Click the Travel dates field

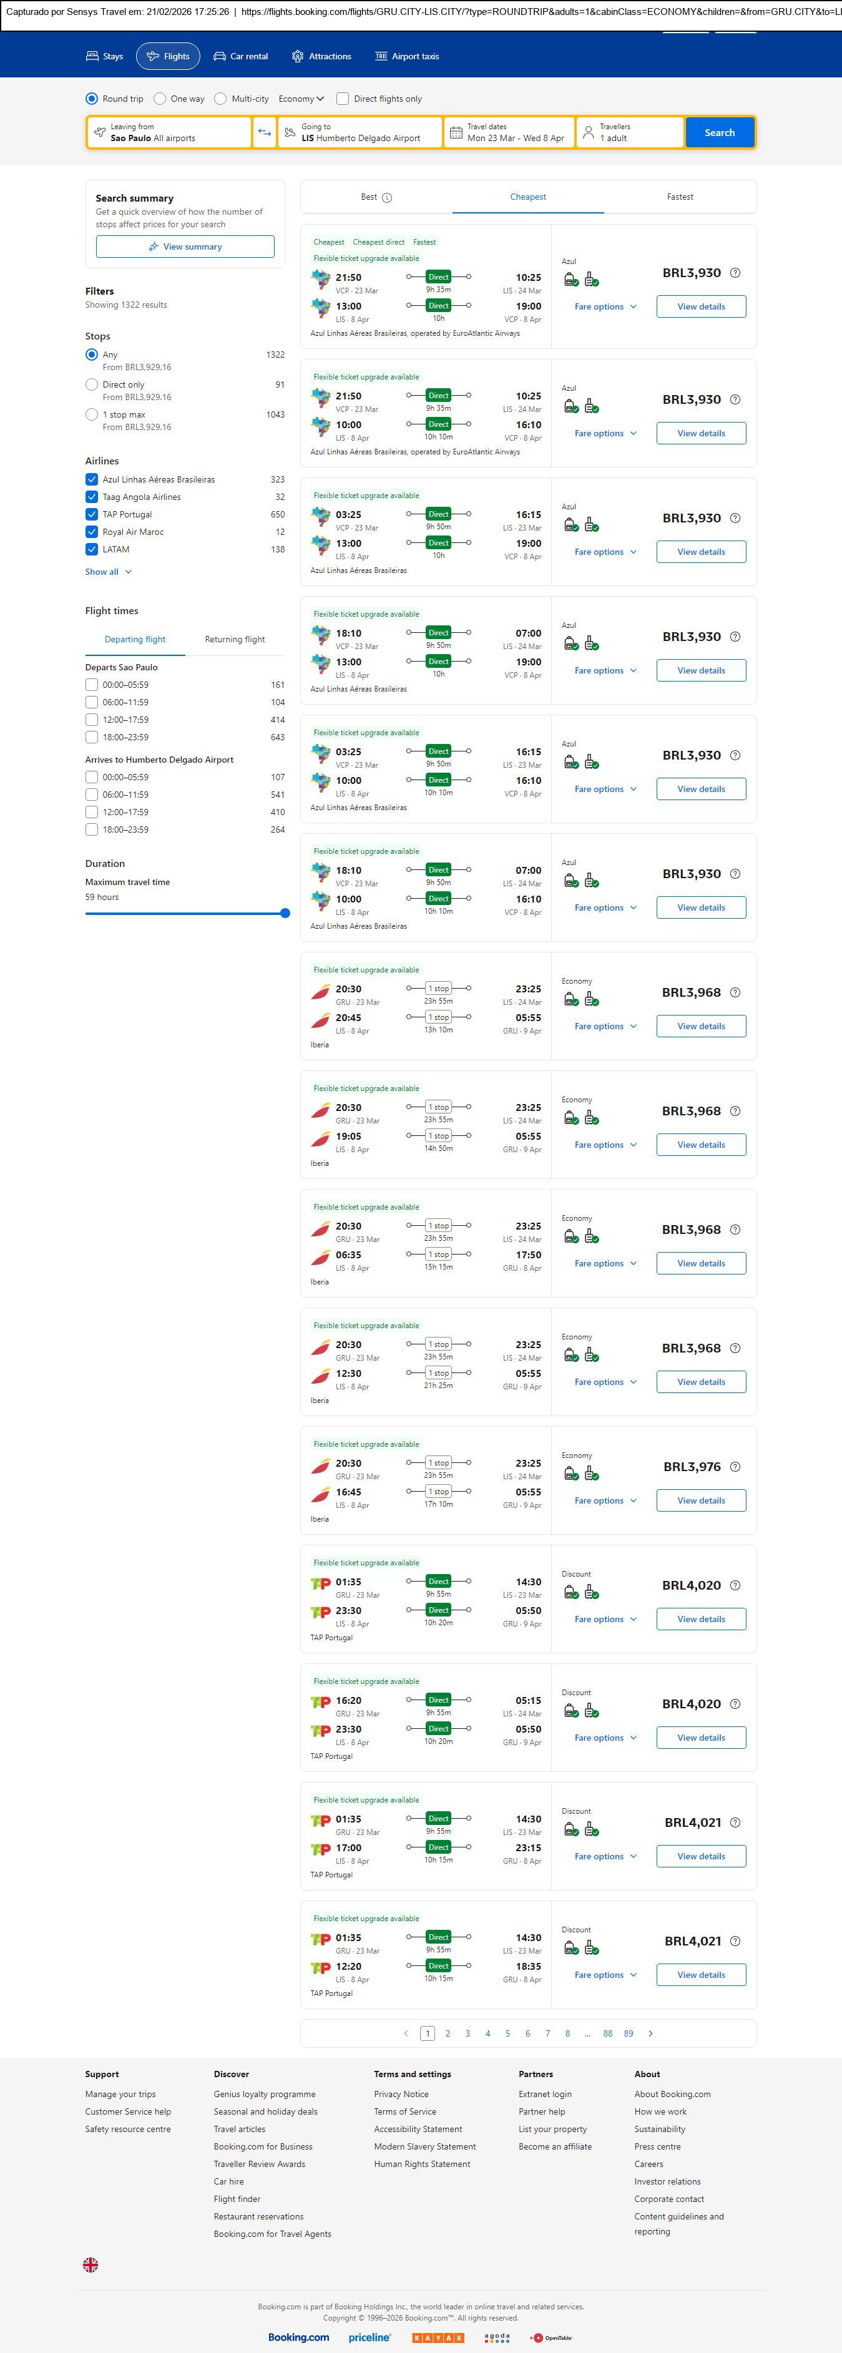pyautogui.click(x=509, y=132)
